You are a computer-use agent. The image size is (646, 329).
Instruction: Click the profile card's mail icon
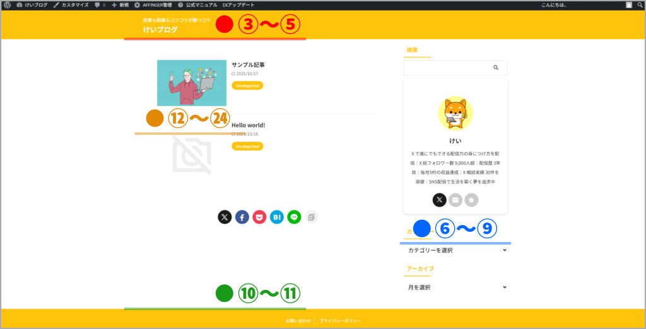(x=455, y=200)
